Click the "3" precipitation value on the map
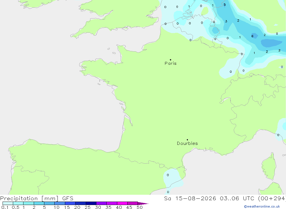Image resolution: width=286 pixels, height=209 pixels. pyautogui.click(x=226, y=21)
